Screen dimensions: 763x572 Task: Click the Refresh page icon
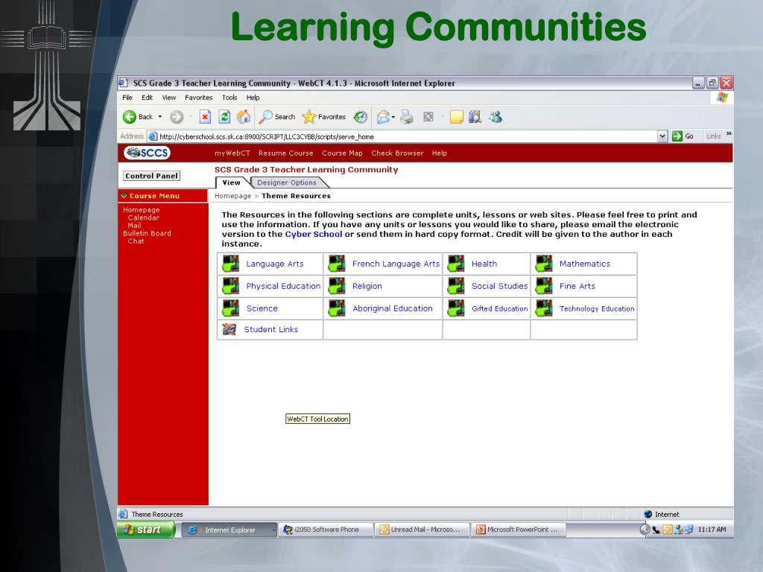(x=224, y=117)
